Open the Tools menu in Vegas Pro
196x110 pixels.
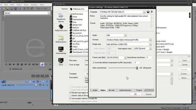[26, 5]
